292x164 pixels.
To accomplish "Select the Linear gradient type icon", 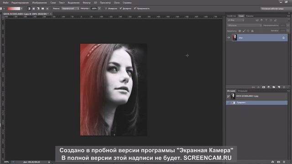I will click(x=29, y=9).
